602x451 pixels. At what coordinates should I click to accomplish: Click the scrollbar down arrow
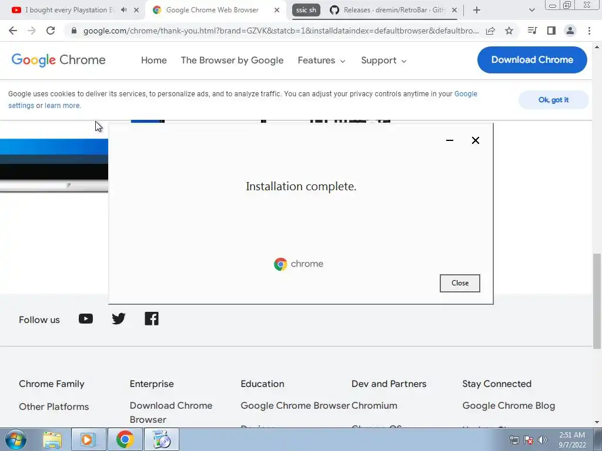[x=597, y=422]
